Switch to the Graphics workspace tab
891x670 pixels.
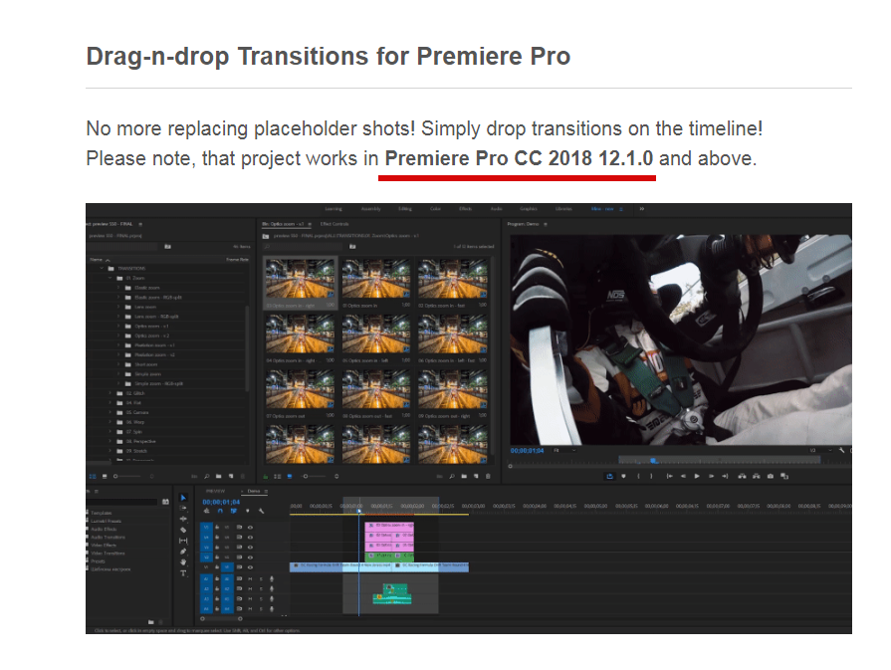click(529, 209)
